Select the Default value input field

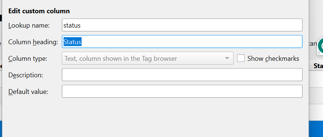point(182,91)
